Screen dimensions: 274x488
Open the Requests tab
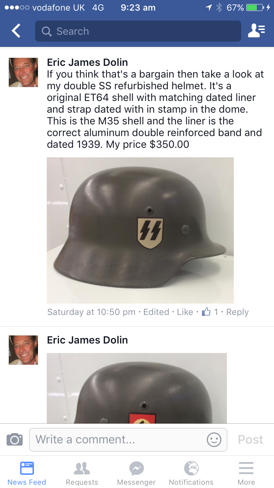point(82,473)
